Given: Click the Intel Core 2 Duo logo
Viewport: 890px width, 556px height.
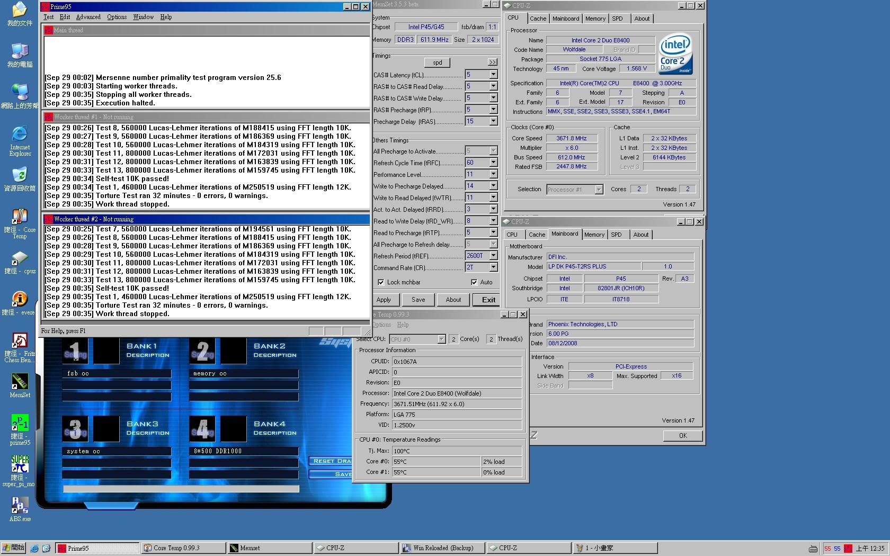Looking at the screenshot, I should click(675, 54).
